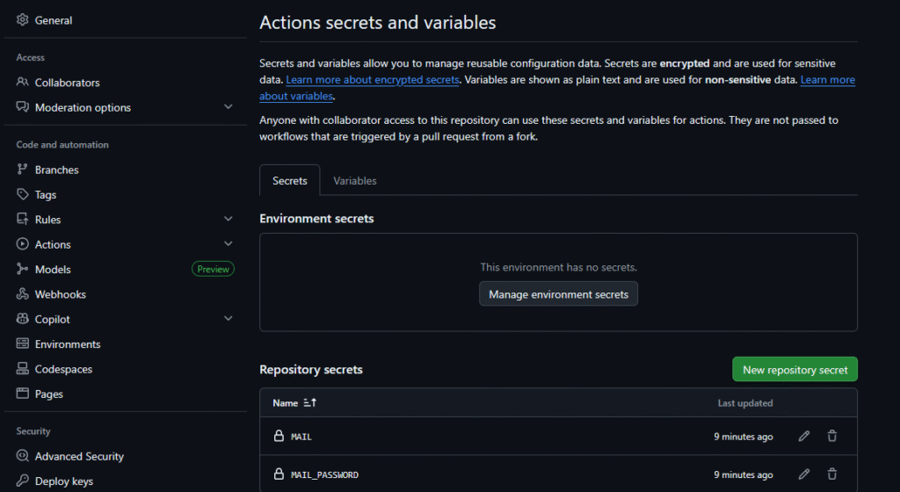Open General repository settings
Screen dimensions: 900x492
[53, 20]
